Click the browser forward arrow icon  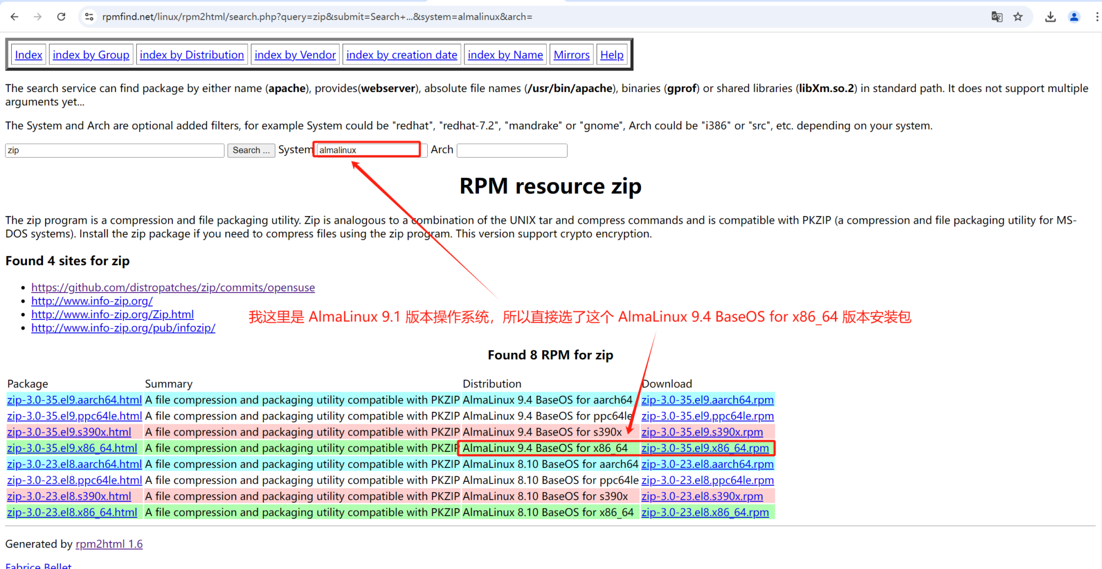[x=38, y=17]
